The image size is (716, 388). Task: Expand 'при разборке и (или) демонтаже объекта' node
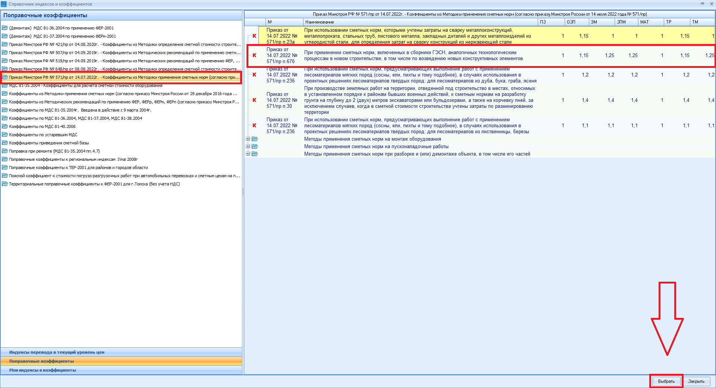click(x=248, y=154)
